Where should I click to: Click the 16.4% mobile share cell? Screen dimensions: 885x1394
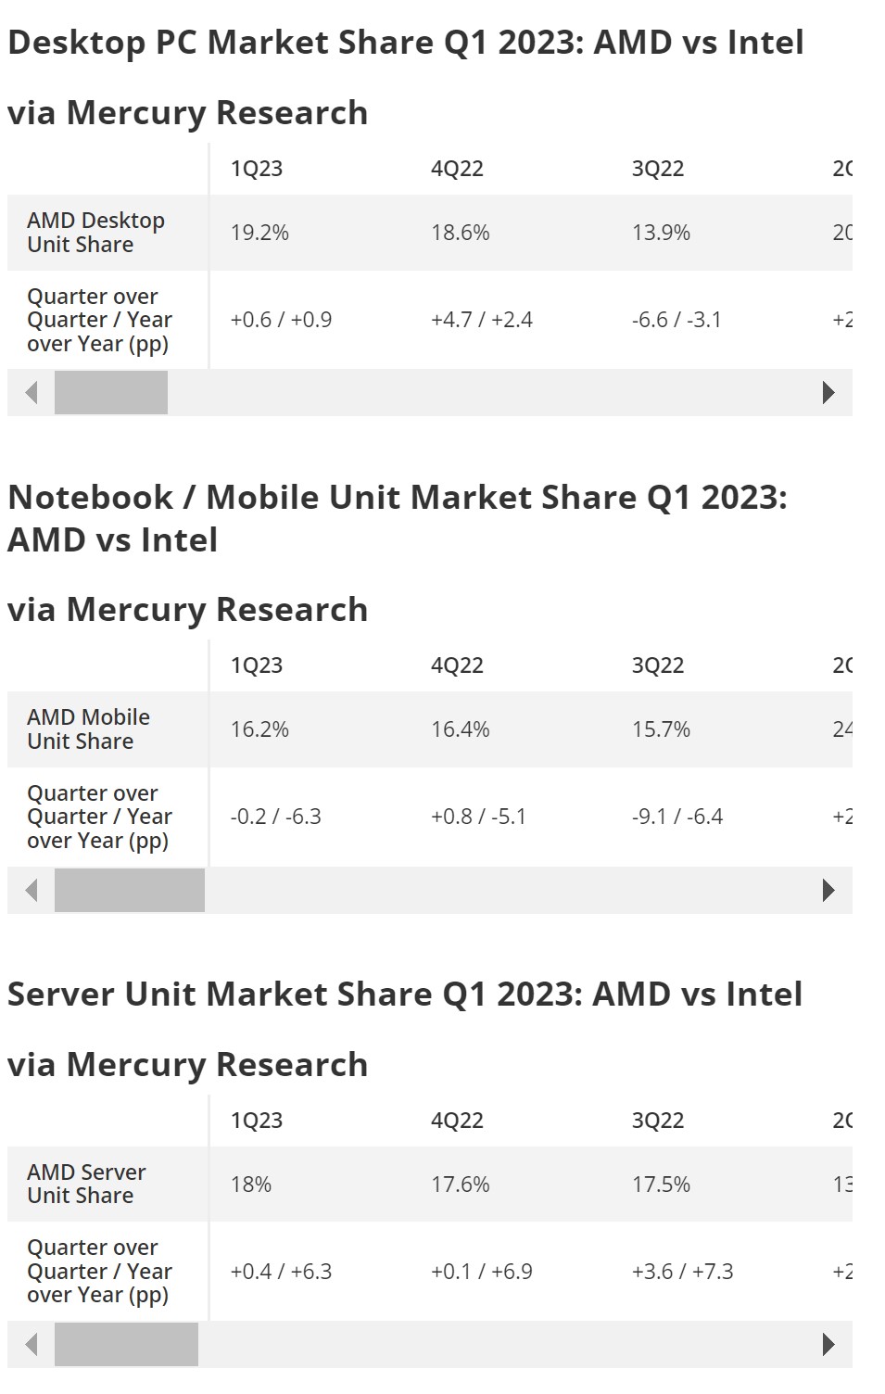pyautogui.click(x=461, y=729)
